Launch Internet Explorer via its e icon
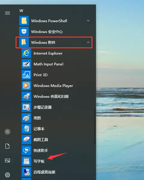 (26, 53)
